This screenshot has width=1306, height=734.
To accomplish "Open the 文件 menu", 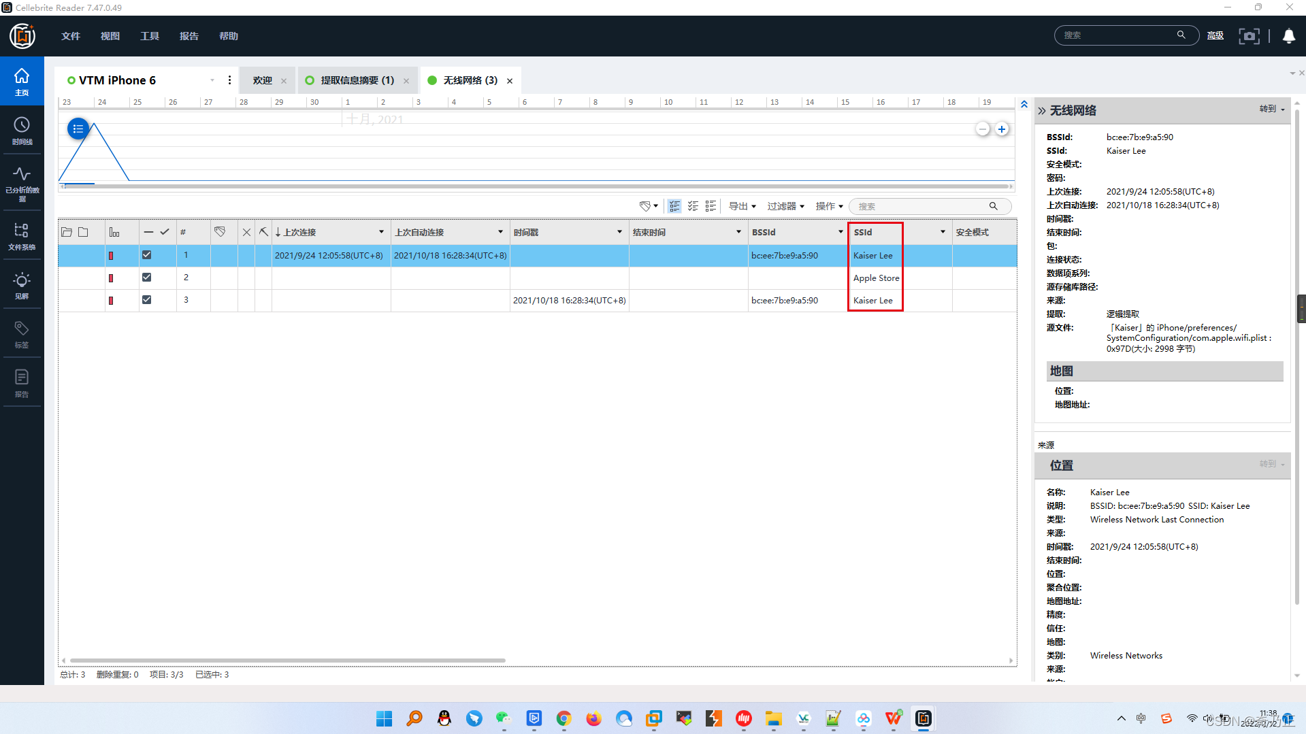I will [x=71, y=36].
